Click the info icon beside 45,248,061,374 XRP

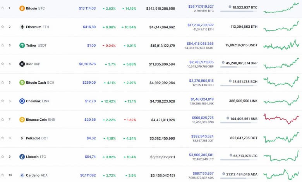(223, 62)
